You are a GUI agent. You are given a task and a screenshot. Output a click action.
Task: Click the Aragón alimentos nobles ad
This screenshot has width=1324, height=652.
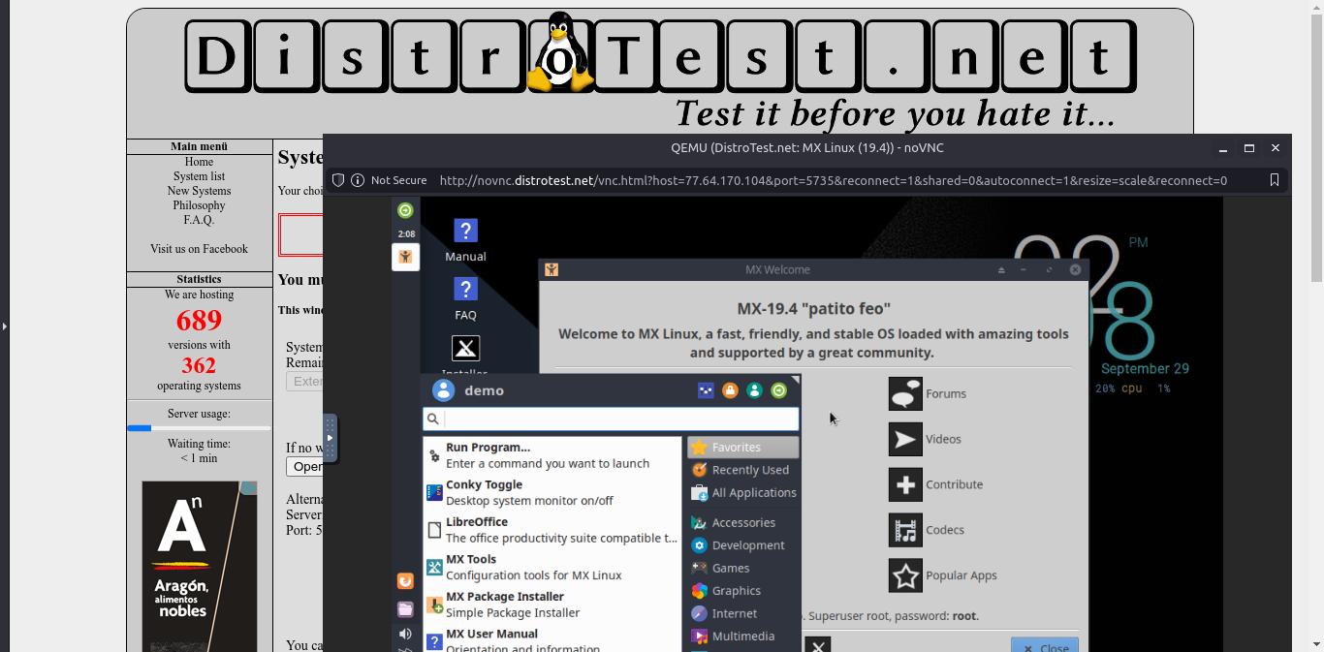200,567
